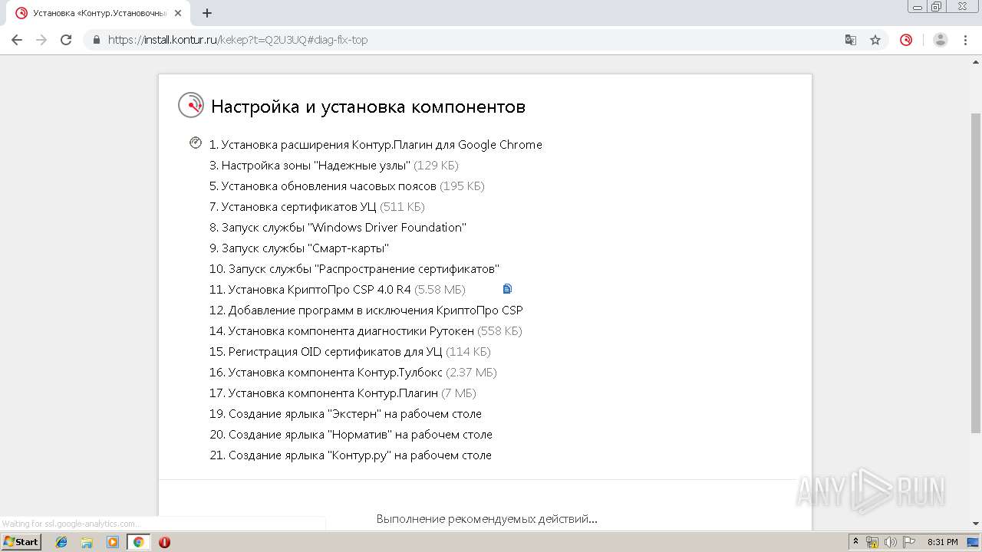Click the document icon next to КриптоПро CSP 4.0 R4

click(507, 289)
